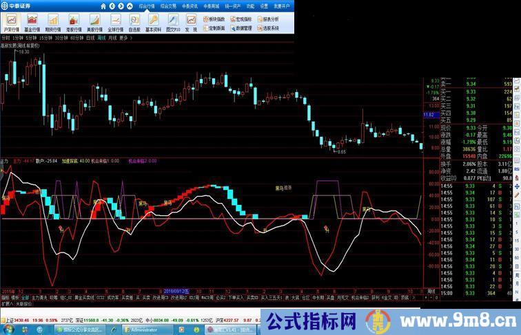Click the 选股系统 button

tap(270, 29)
